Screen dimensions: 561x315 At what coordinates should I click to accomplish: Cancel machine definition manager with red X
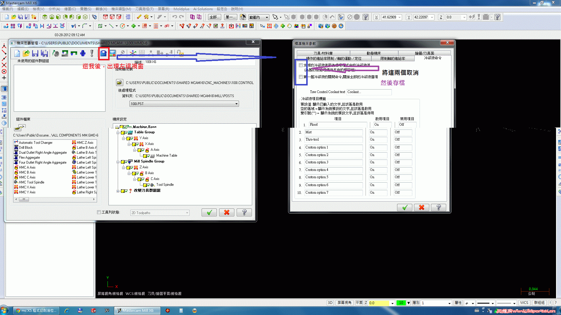226,213
